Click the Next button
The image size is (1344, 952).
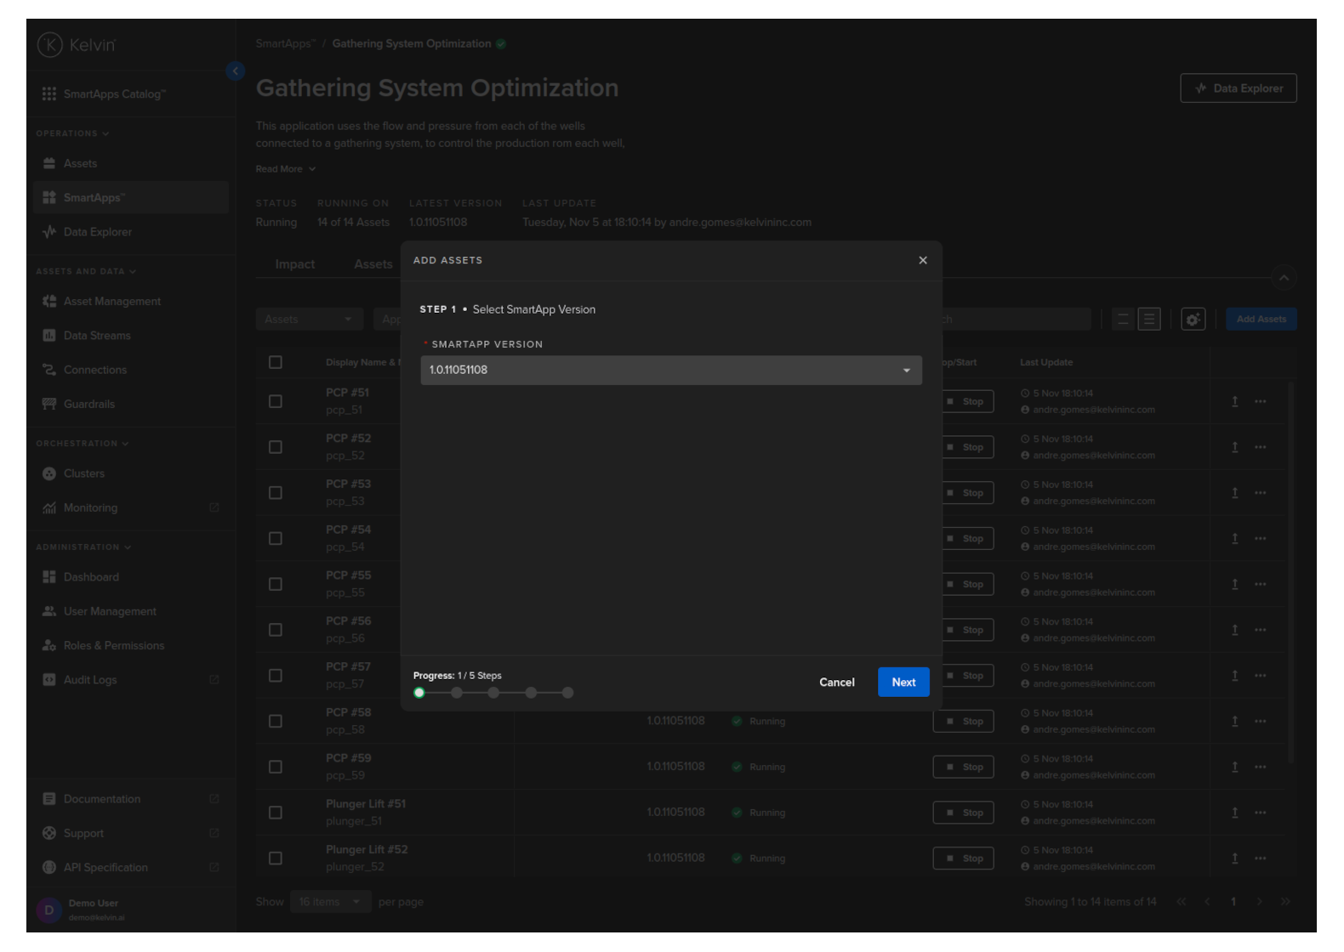point(903,683)
